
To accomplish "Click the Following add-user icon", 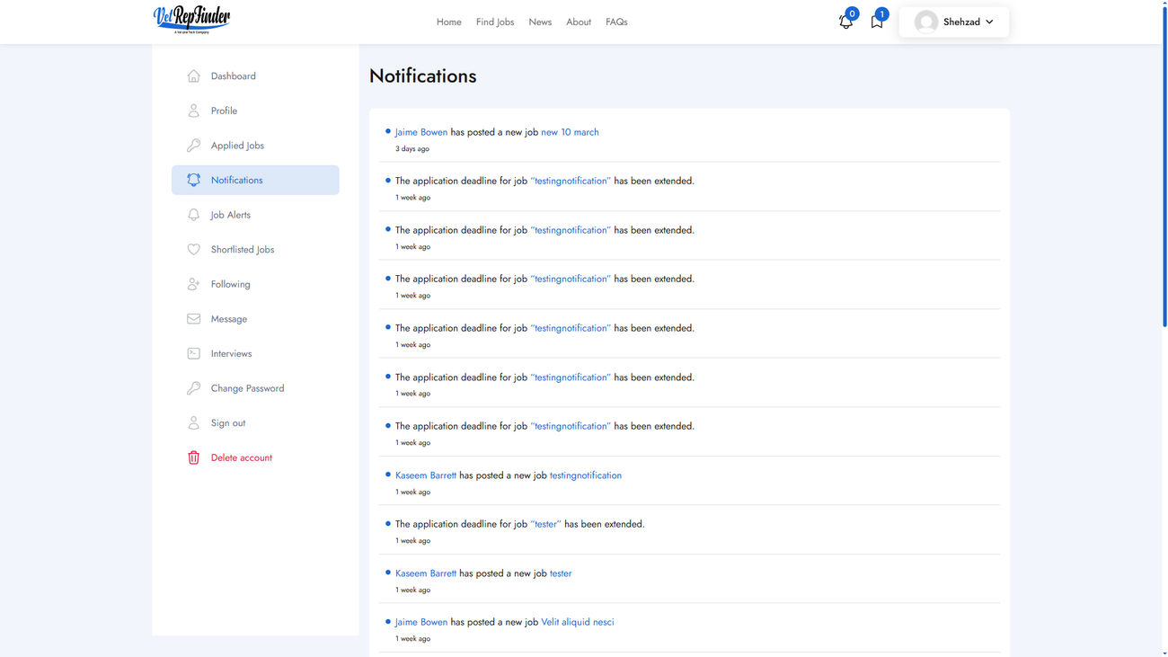I will (193, 284).
